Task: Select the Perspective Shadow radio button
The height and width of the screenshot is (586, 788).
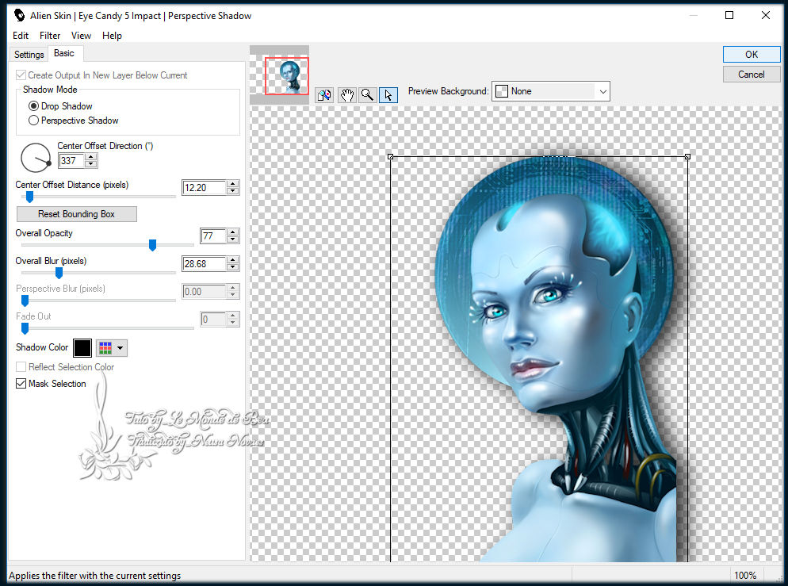Action: 33,121
